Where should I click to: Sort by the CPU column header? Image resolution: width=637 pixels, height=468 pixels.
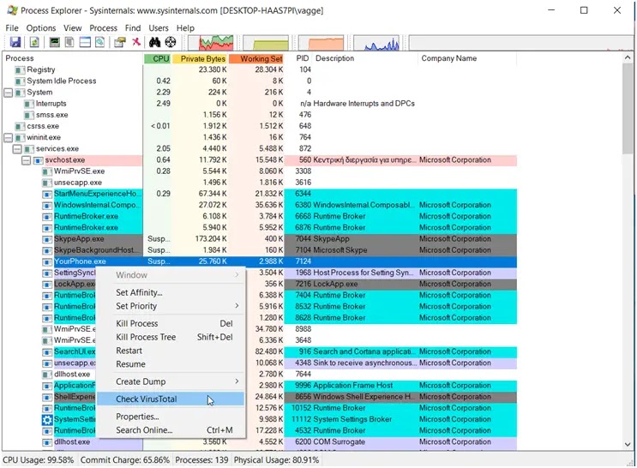tap(157, 58)
